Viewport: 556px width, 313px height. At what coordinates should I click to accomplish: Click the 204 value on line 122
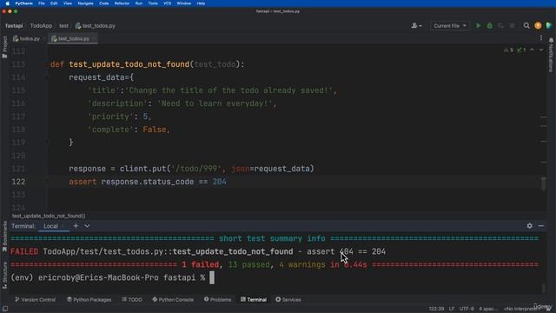tap(219, 182)
